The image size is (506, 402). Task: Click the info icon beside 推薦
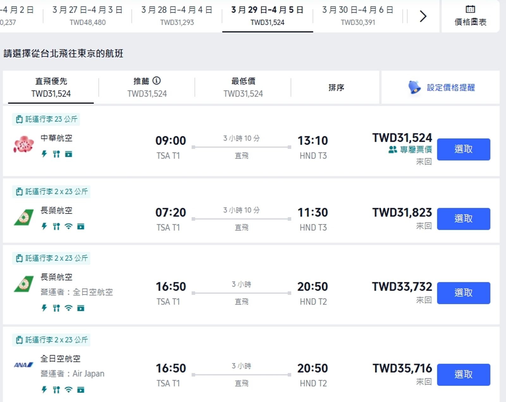coord(157,81)
